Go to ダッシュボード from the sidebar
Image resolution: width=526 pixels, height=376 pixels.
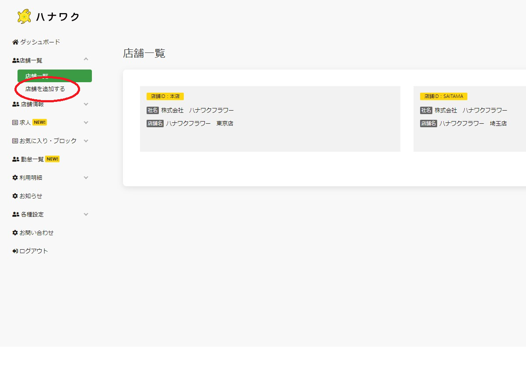tap(40, 42)
